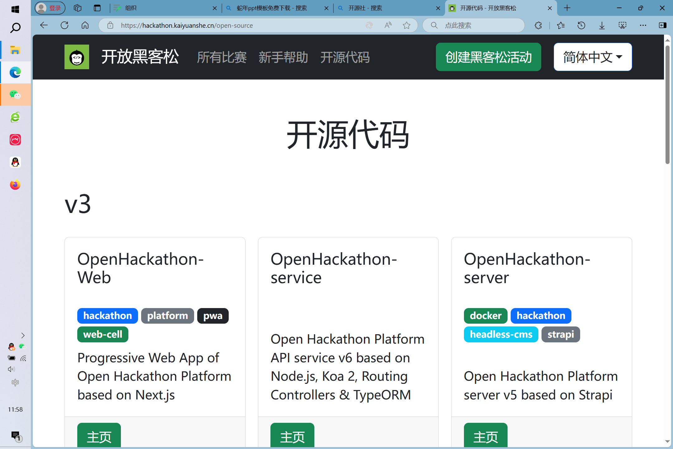Switch to Microsoft Edge taskbar icon

[x=15, y=72]
